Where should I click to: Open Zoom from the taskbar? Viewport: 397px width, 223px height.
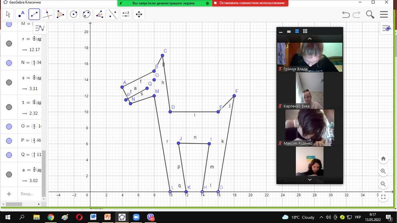(136, 217)
